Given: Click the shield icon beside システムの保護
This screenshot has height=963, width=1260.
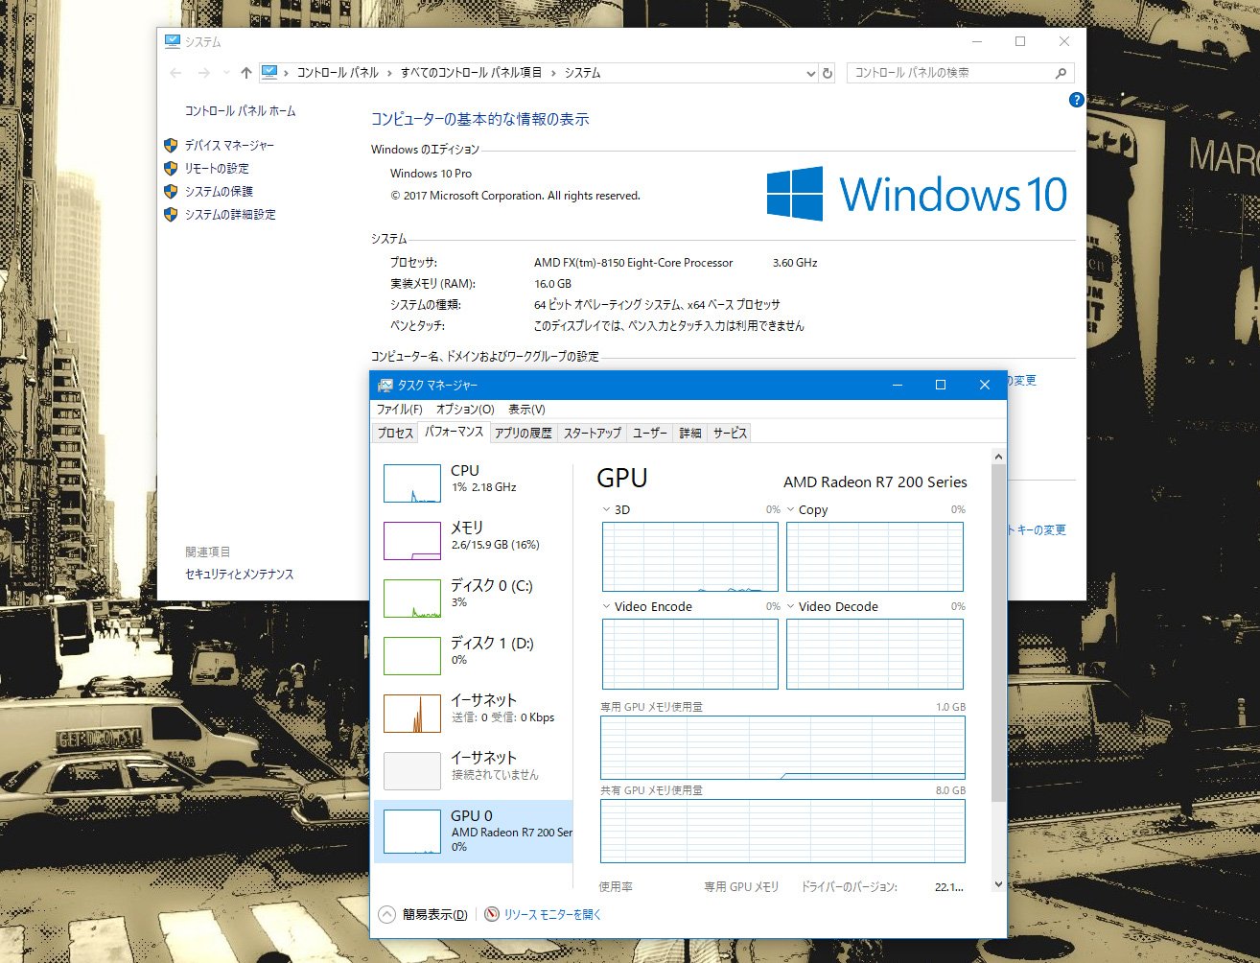Looking at the screenshot, I should click(x=171, y=192).
